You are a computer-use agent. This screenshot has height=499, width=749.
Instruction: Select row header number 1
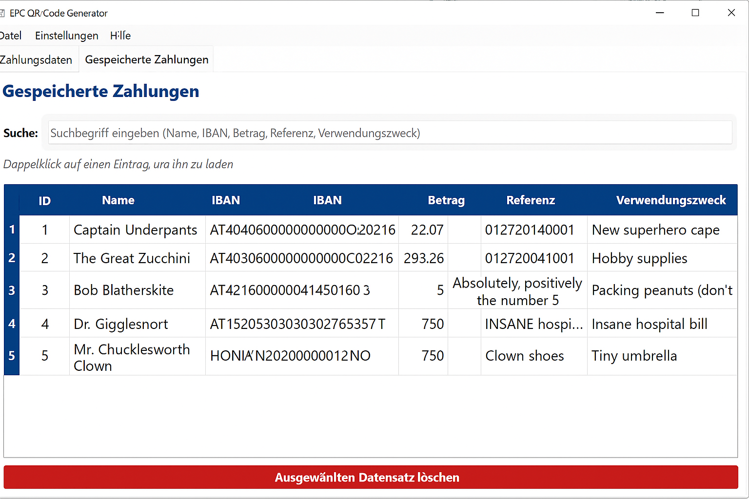12,230
